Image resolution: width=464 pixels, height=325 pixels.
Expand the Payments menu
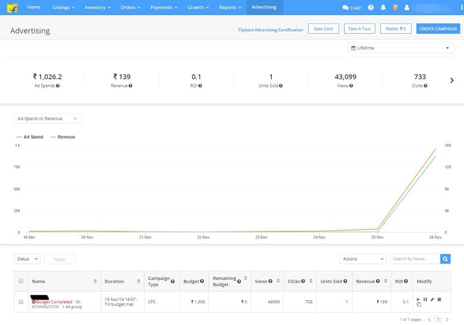click(x=164, y=7)
